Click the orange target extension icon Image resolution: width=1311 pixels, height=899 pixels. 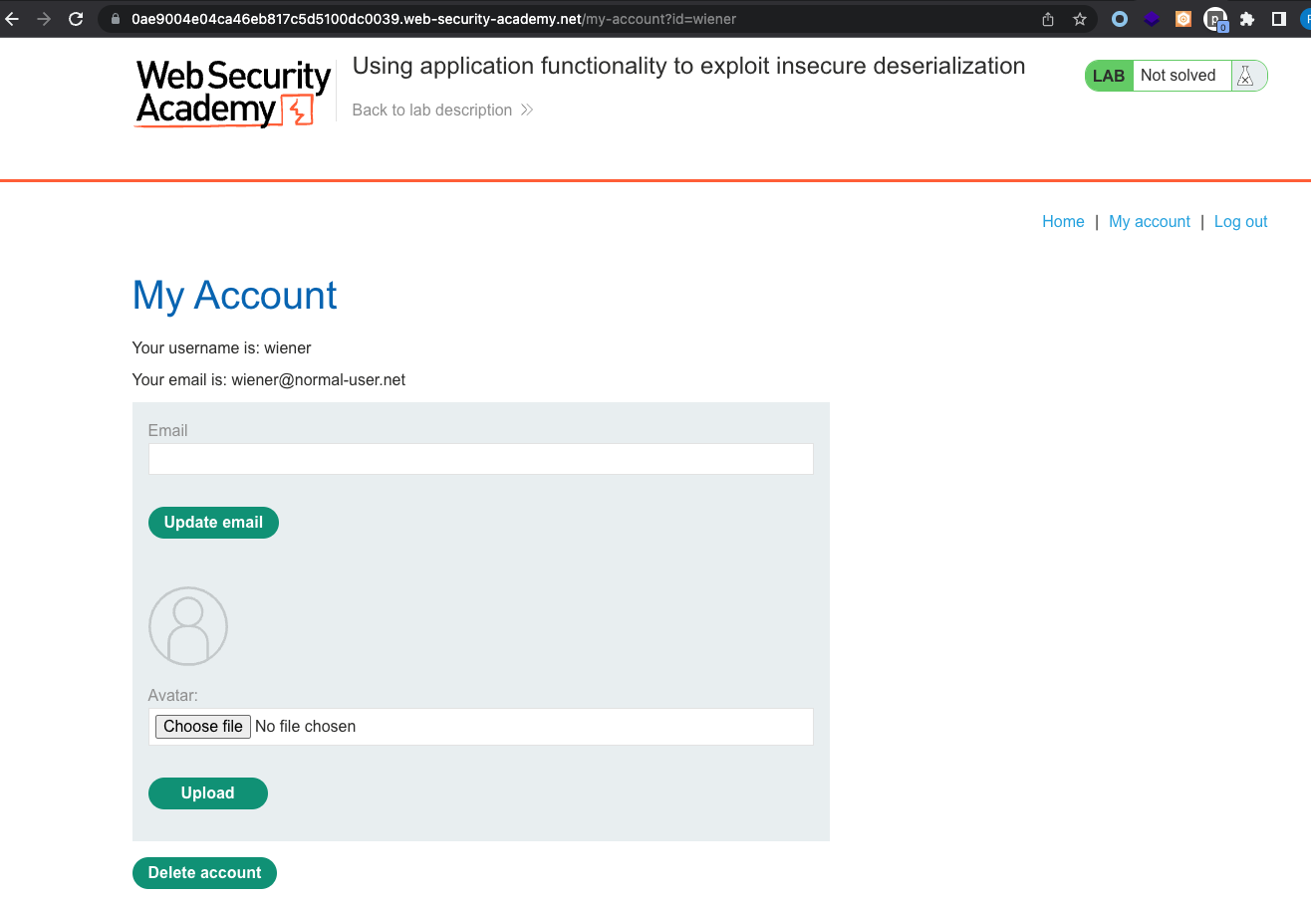1183,19
